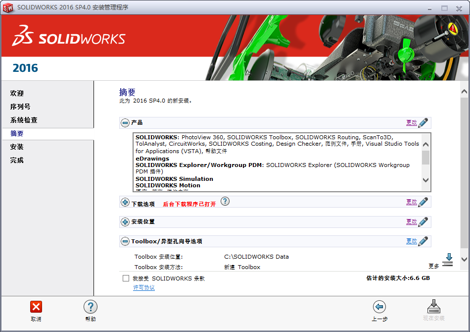Viewport: 470px width, 332px height.
Task: Collapse the 产品 section
Action: (x=125, y=122)
